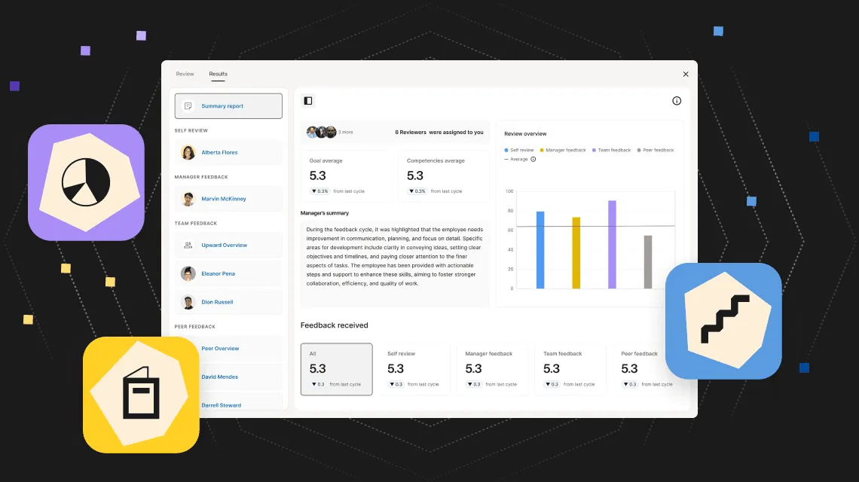Screen dimensions: 859x482
Task: Select the Results tab
Action: pyautogui.click(x=218, y=74)
